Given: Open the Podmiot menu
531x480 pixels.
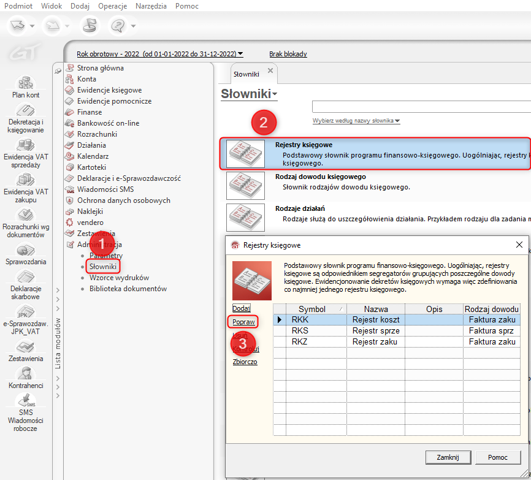Looking at the screenshot, I should [x=18, y=6].
